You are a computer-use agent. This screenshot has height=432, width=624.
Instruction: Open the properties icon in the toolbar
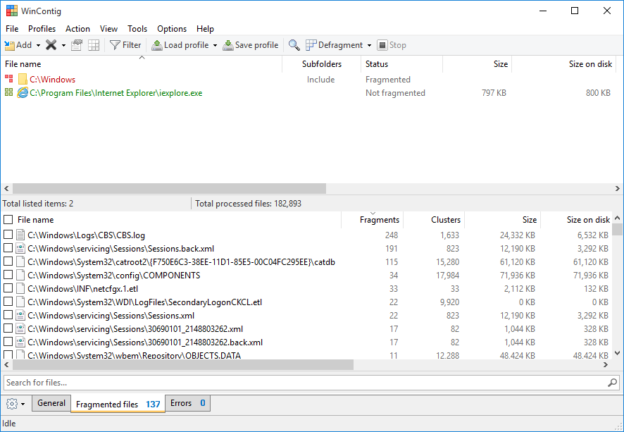point(77,45)
